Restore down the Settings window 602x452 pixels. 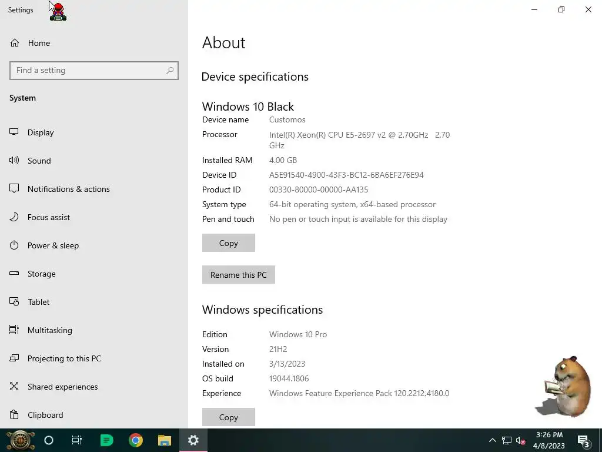coord(561,9)
